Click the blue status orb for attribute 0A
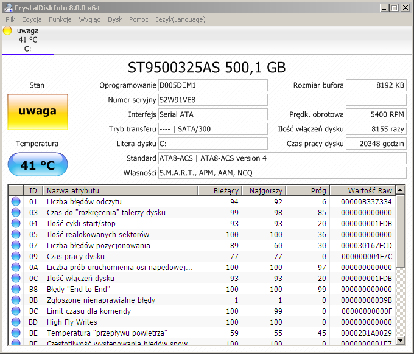Image resolution: width=414 pixels, height=354 pixels. (16, 267)
